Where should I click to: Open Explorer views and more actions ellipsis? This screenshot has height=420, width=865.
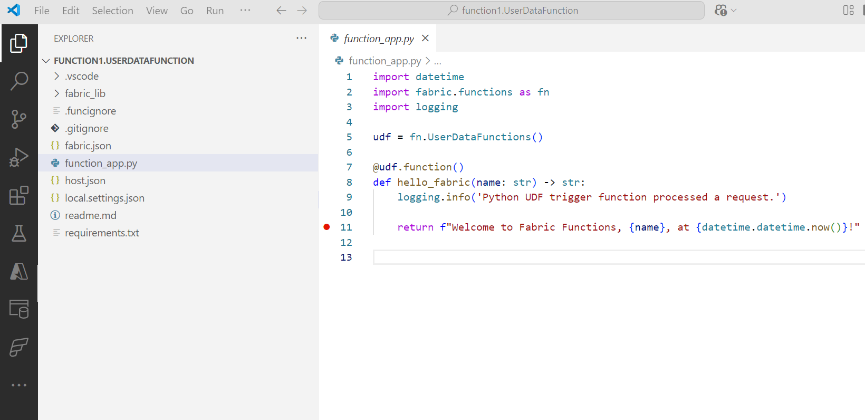point(301,38)
